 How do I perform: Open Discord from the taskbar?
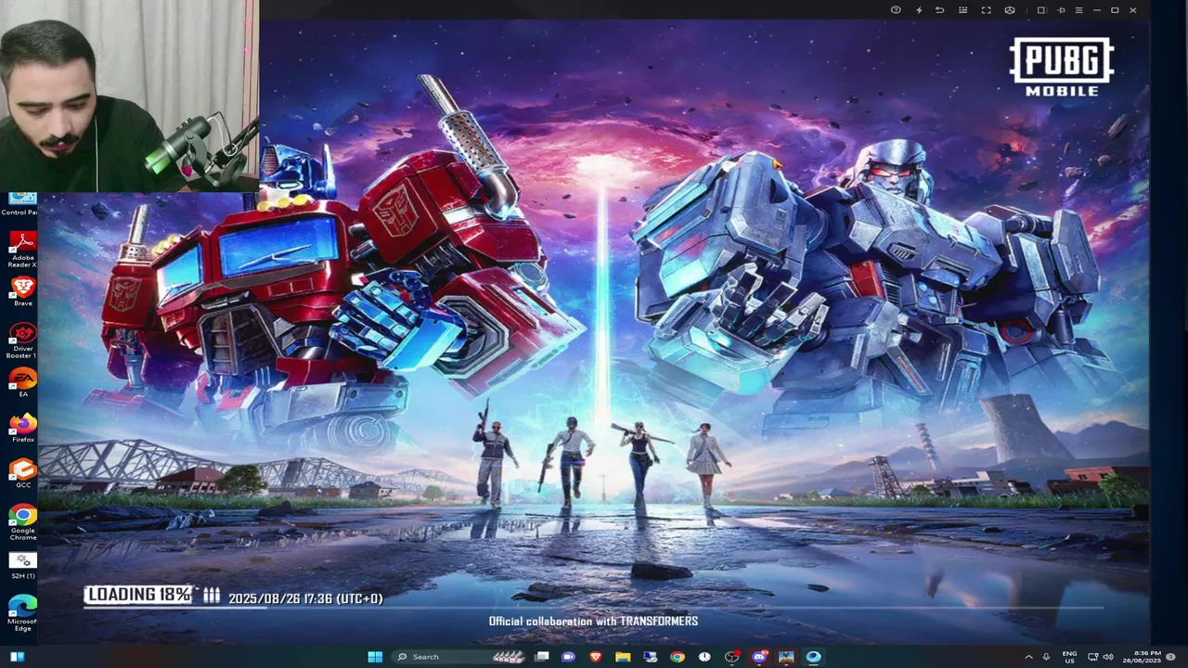[759, 657]
